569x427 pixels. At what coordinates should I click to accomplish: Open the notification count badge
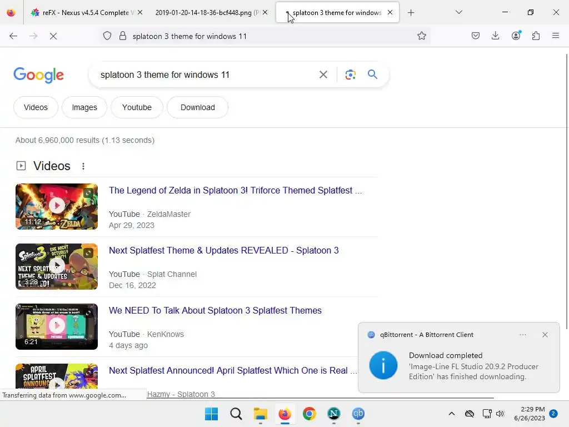click(553, 413)
